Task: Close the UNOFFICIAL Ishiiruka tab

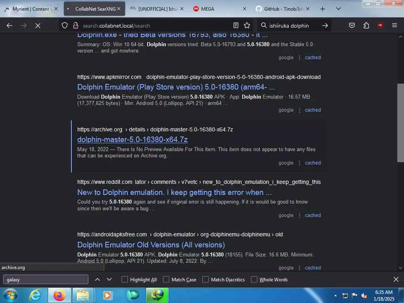Action: pos(182,9)
